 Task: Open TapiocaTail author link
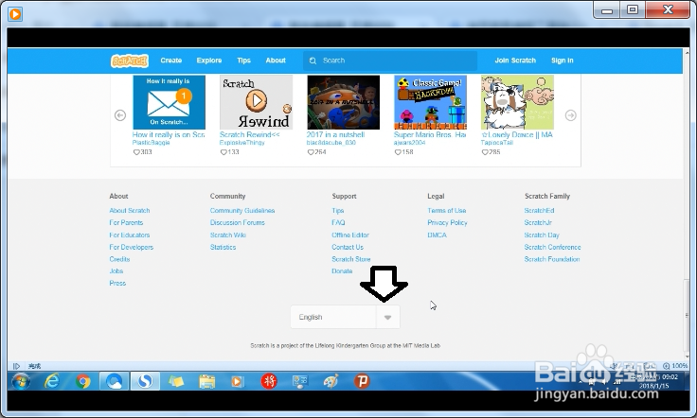[x=497, y=143]
